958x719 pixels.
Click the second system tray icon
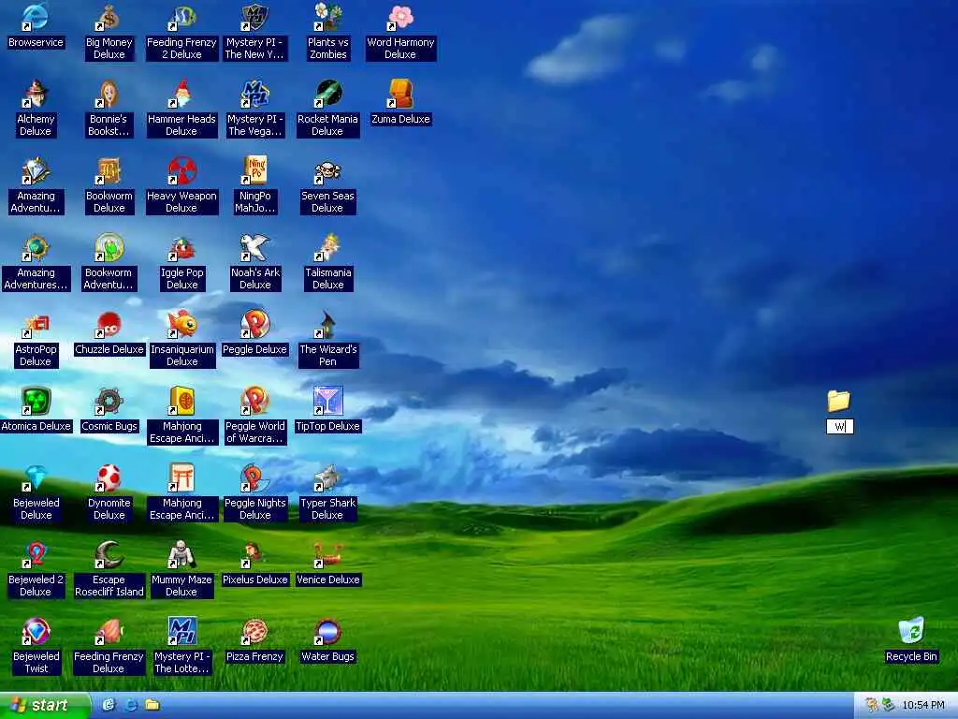888,706
